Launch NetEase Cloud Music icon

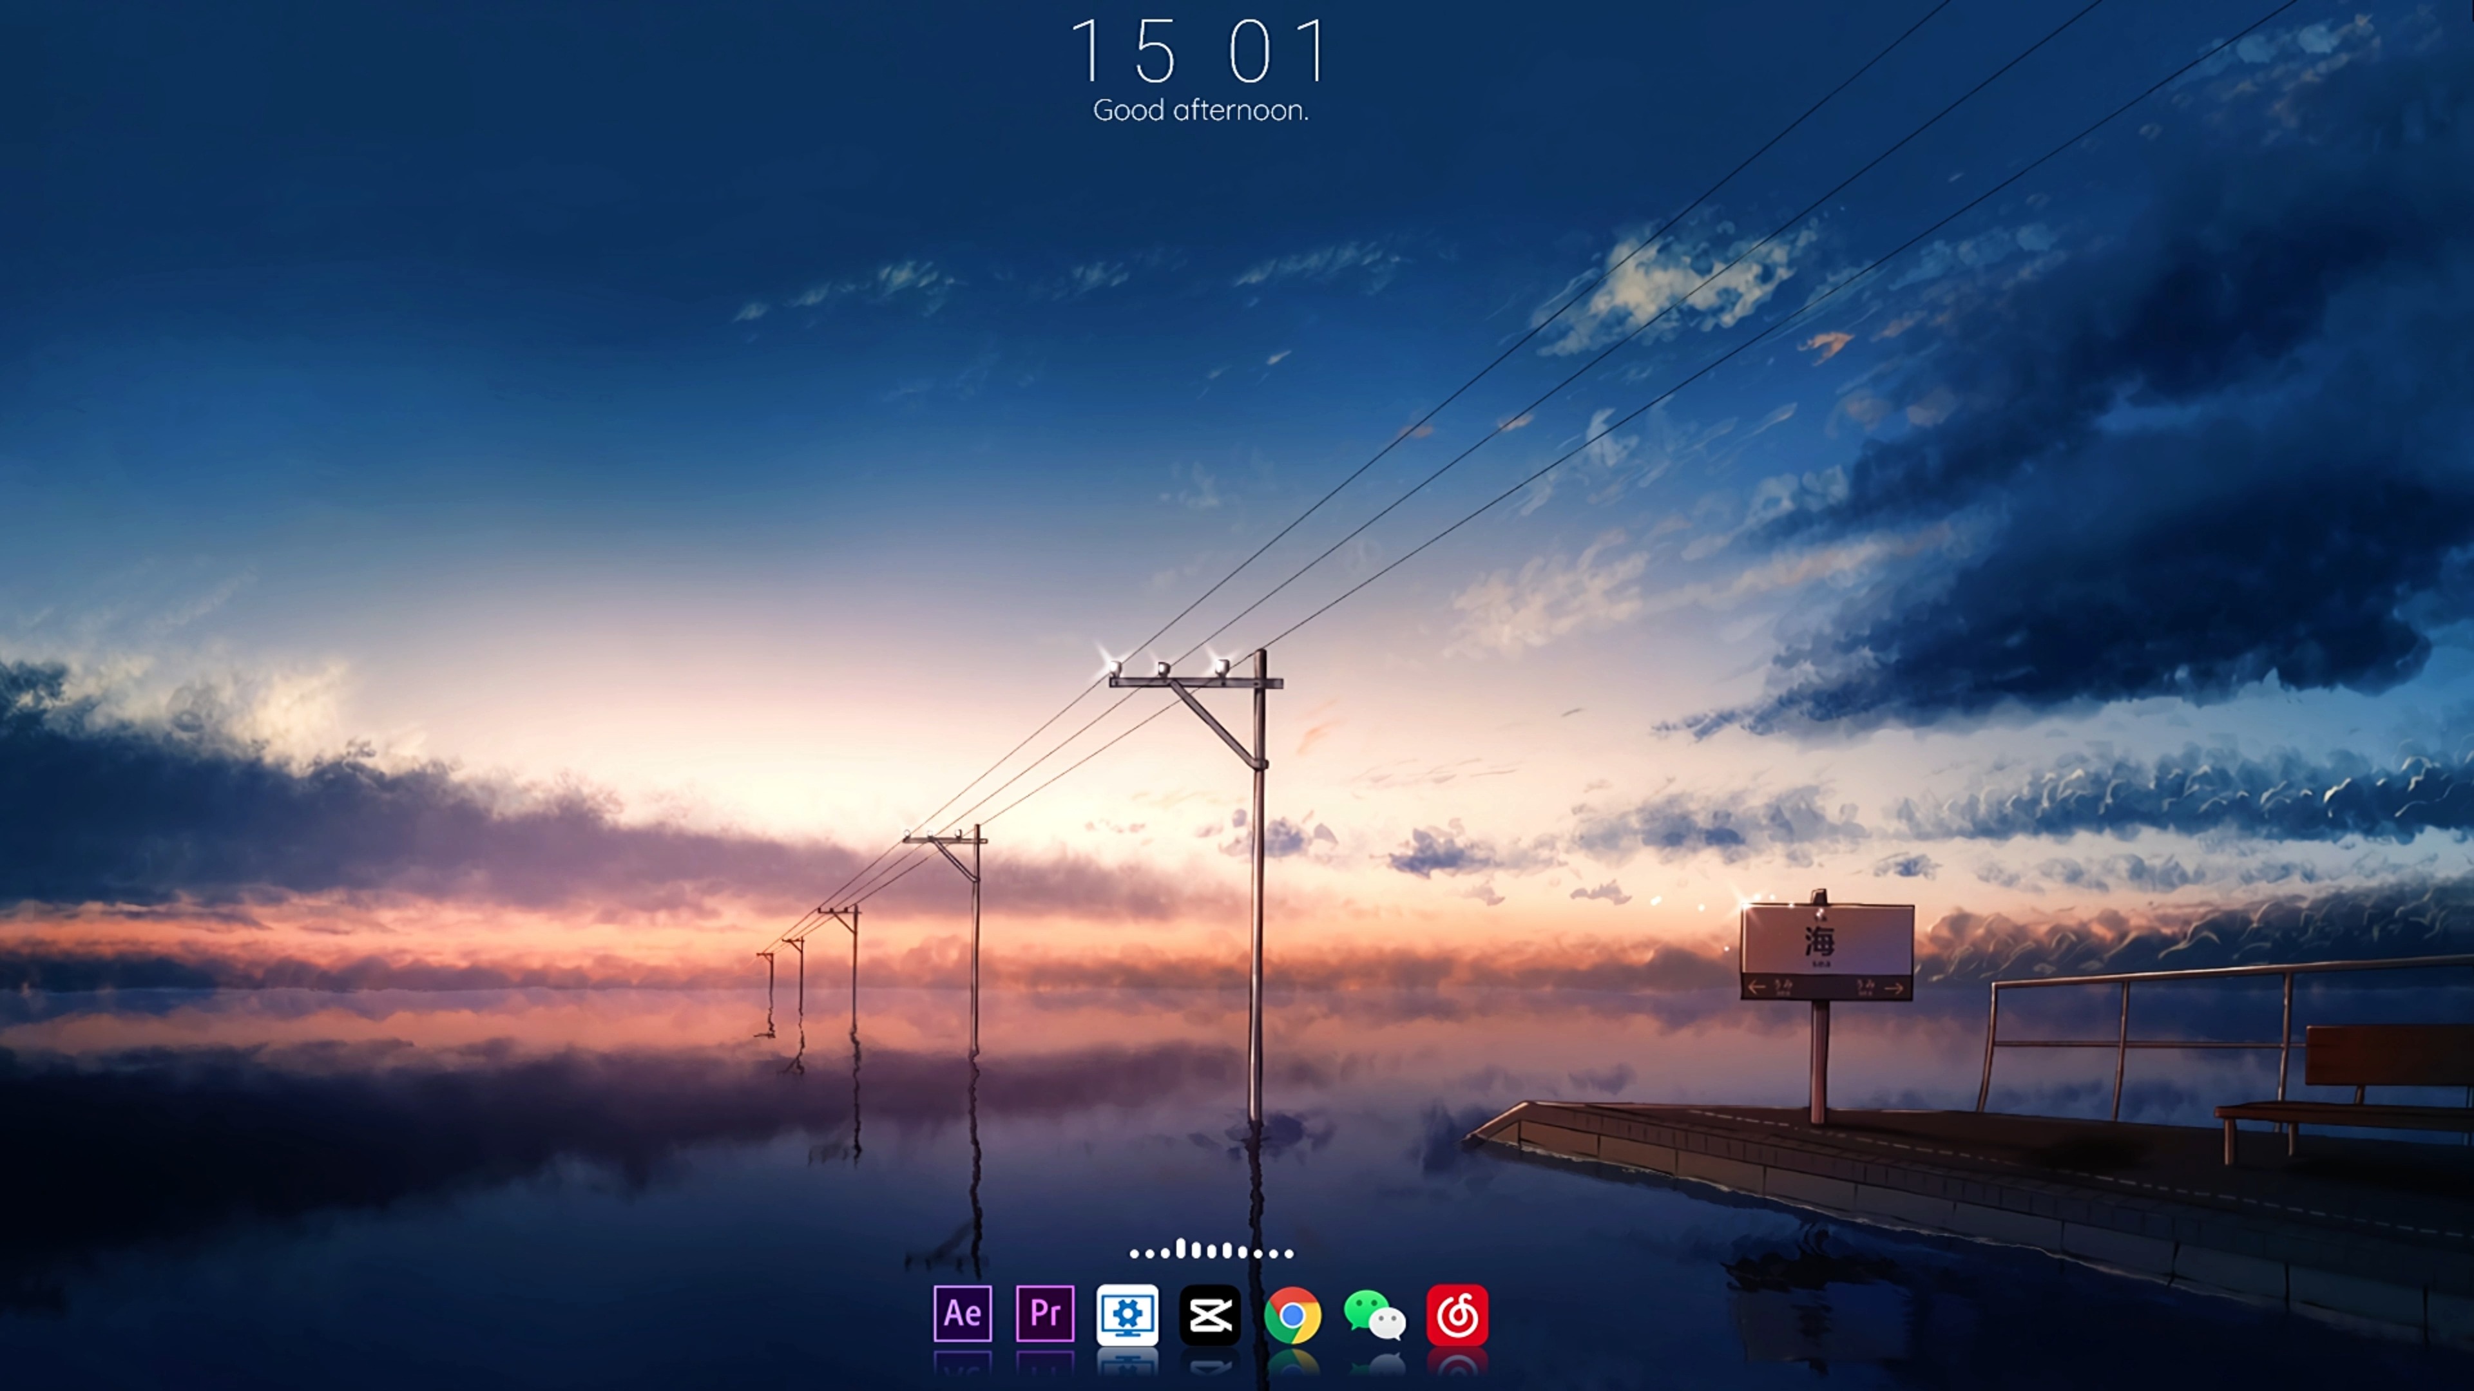tap(1458, 1314)
